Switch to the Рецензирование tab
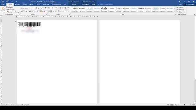Image resolution: width=196 pixels, height=110 pixels. click(56, 5)
